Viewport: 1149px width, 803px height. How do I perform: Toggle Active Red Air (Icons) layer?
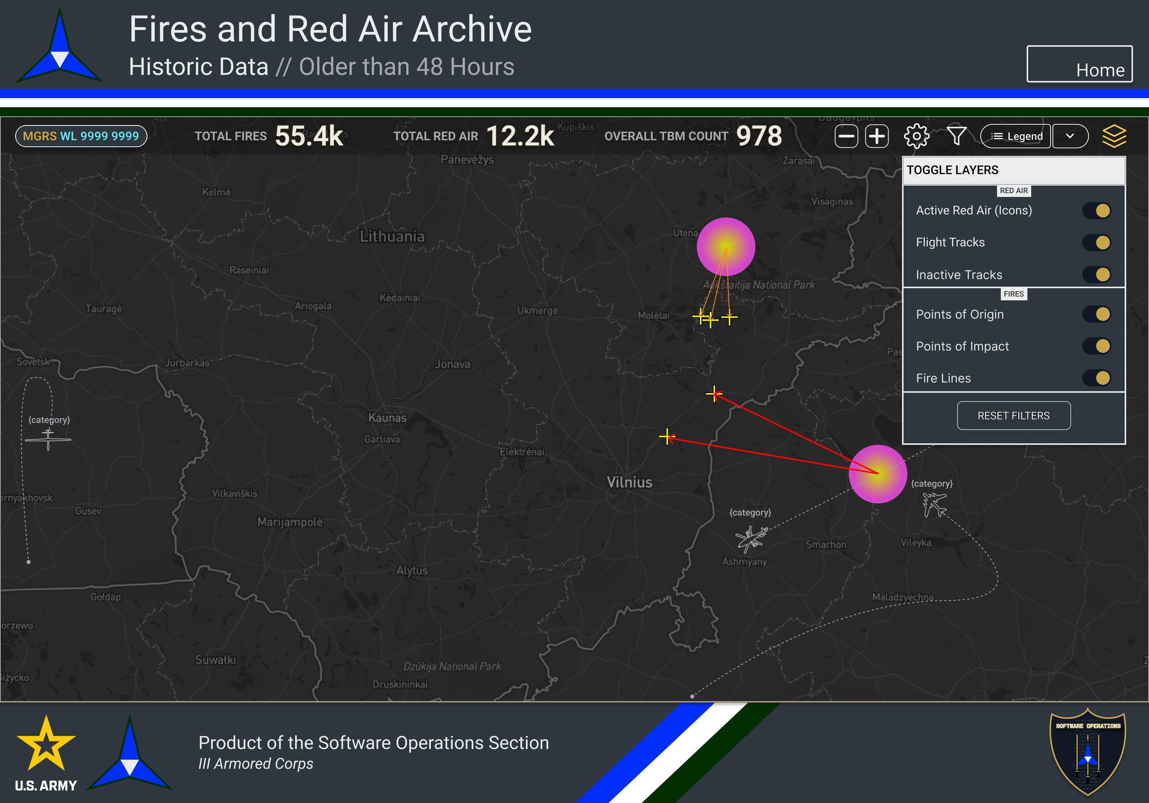(1097, 210)
